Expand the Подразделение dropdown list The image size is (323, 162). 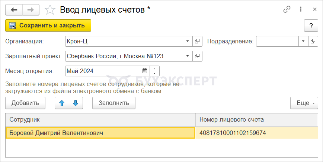304,41
